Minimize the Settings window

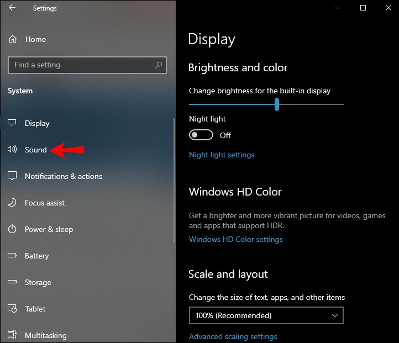(x=338, y=8)
